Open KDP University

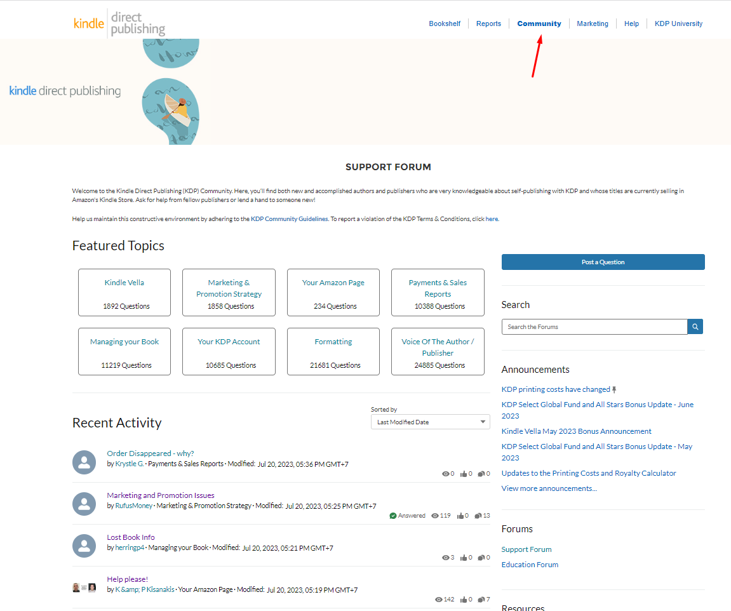pos(678,23)
